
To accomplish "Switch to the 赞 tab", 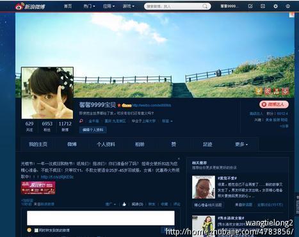I will click(174, 144).
